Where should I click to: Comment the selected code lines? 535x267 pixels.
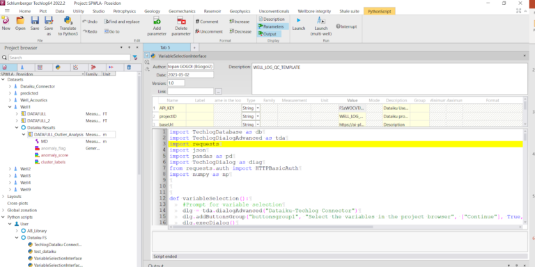(x=207, y=22)
